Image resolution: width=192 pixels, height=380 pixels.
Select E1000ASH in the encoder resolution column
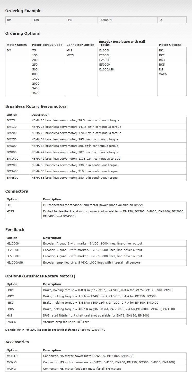[x=107, y=69]
